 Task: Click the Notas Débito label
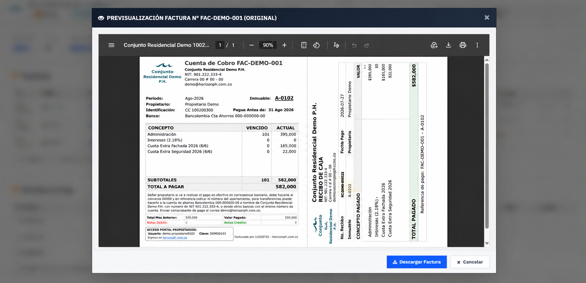click(x=157, y=223)
